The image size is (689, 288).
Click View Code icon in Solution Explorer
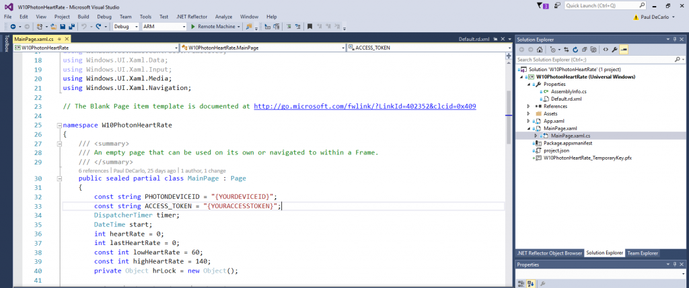pos(606,50)
